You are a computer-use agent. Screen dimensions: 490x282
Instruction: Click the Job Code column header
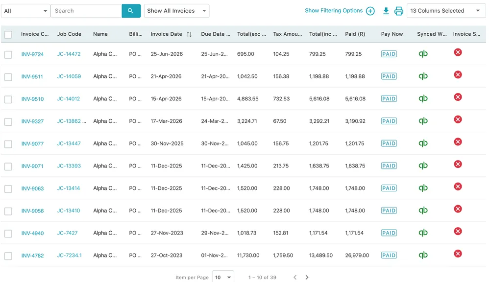click(x=69, y=34)
